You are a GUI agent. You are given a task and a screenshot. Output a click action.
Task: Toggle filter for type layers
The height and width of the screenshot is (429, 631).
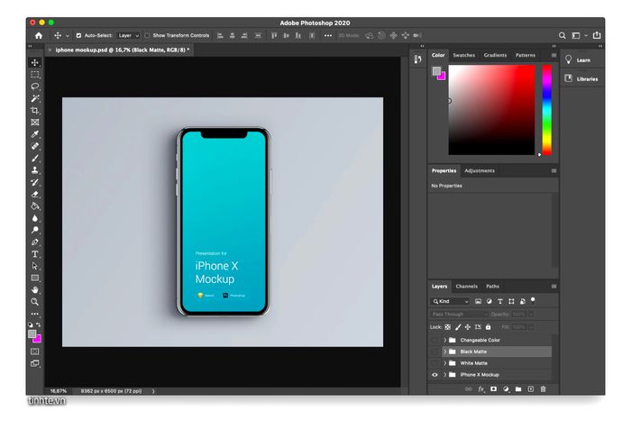point(500,301)
